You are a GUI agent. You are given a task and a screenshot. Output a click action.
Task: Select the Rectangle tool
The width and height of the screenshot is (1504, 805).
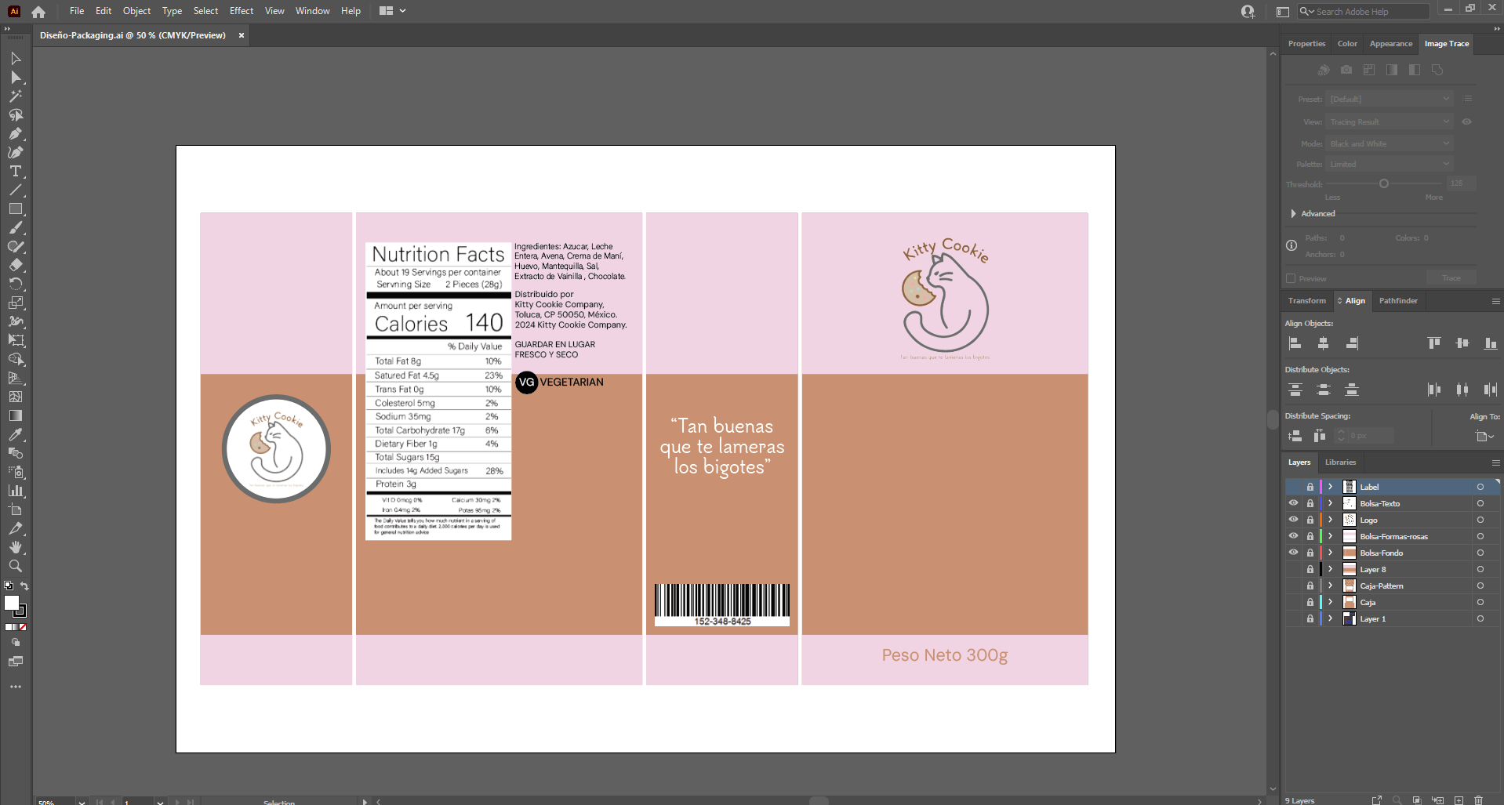tap(15, 209)
